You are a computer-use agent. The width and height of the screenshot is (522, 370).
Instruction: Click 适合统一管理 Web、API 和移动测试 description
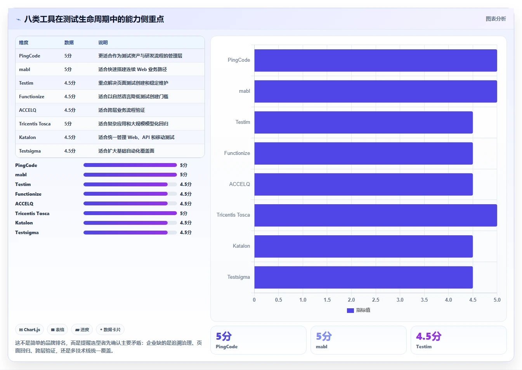pos(136,137)
